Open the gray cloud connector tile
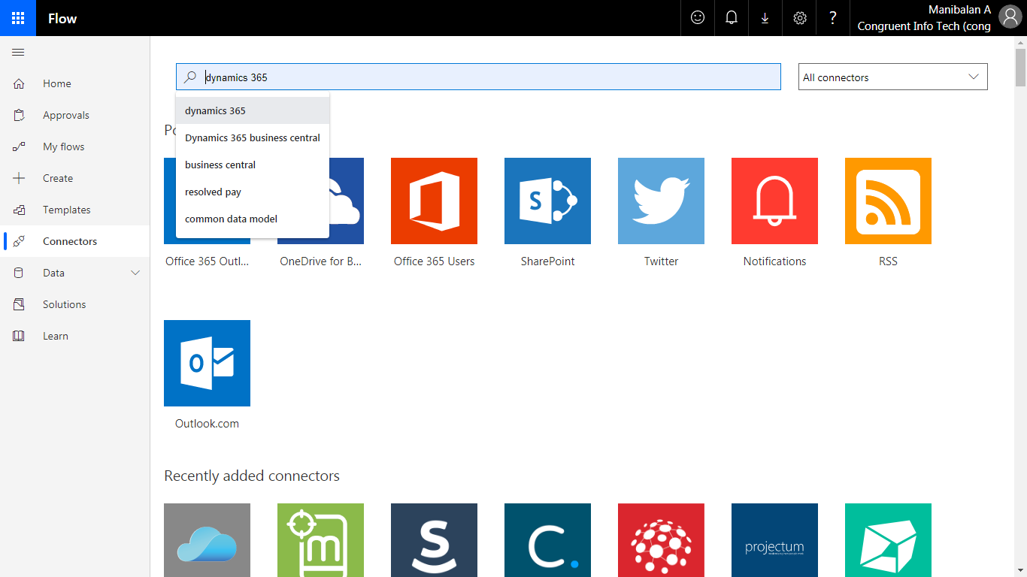1027x577 pixels. tap(207, 540)
